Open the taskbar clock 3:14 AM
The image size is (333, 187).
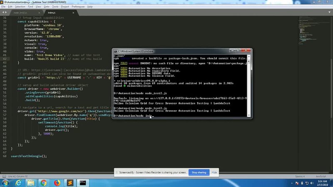[x=322, y=183]
